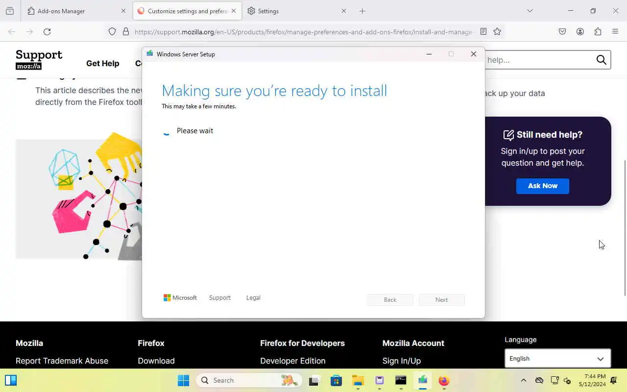Open the Extensions puzzle icon
Viewport: 627px width, 392px height.
(x=598, y=32)
